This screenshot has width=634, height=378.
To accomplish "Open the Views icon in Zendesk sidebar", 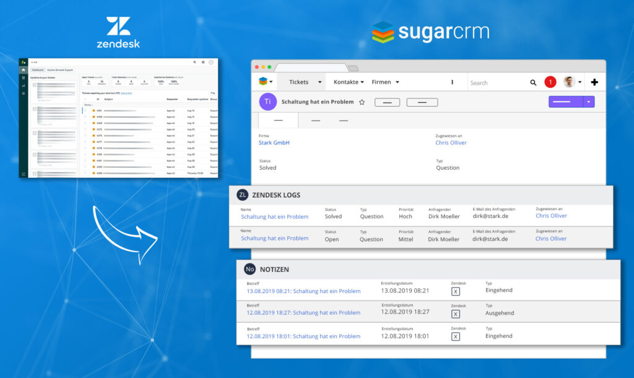I will pos(24,77).
